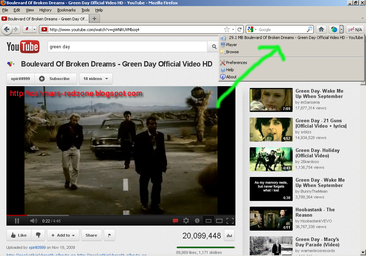
Task: Enter fullscreen with the fullscreen icon
Action: tap(230, 221)
